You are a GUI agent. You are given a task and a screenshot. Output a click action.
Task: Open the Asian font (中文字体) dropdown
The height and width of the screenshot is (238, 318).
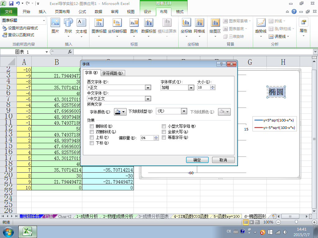148,99
